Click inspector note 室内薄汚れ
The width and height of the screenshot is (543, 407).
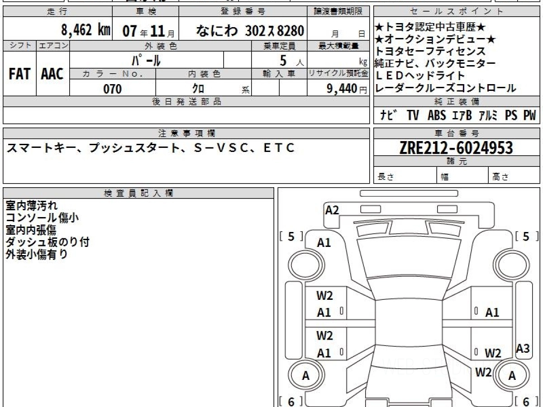[31, 206]
